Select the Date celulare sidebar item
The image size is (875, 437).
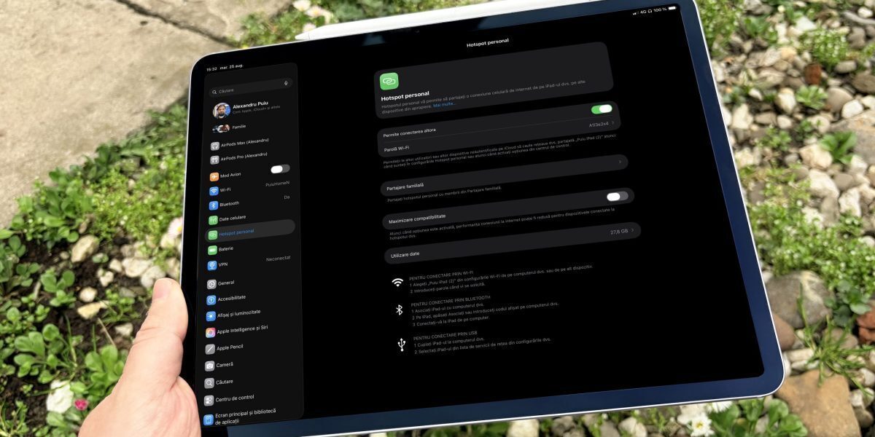point(250,219)
